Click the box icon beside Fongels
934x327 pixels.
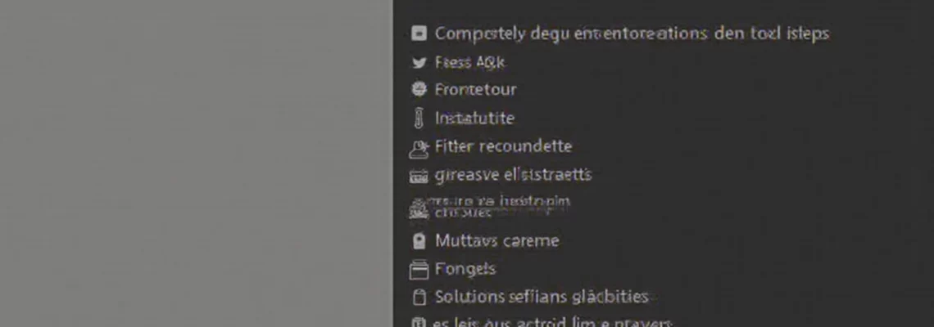(419, 269)
